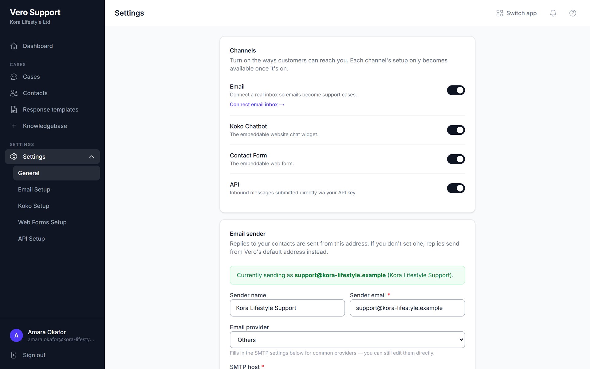Follow the Connect email inbox link
Image resolution: width=590 pixels, height=369 pixels.
(x=257, y=105)
